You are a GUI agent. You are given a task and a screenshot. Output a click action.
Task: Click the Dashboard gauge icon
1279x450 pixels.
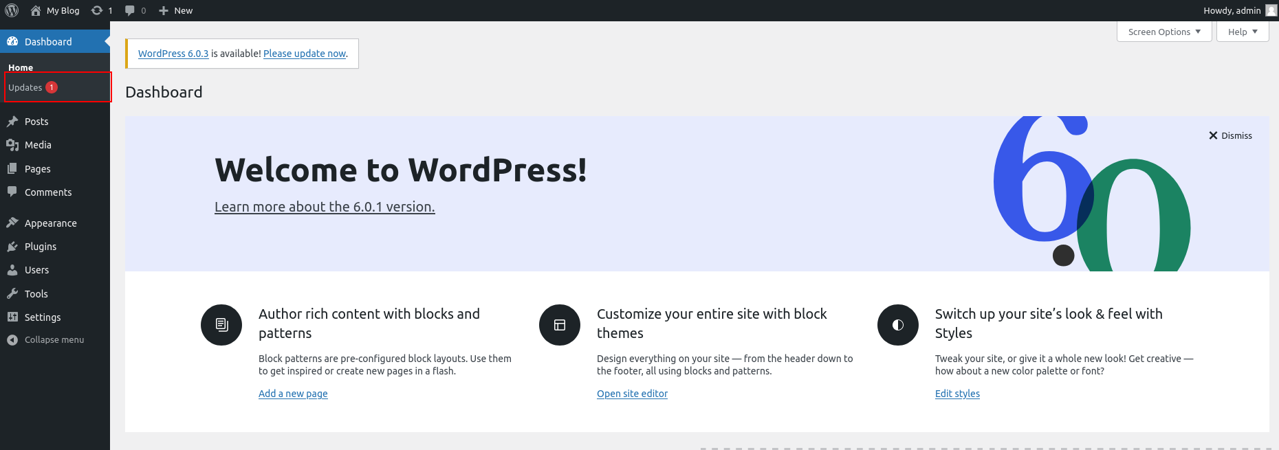[x=12, y=41]
